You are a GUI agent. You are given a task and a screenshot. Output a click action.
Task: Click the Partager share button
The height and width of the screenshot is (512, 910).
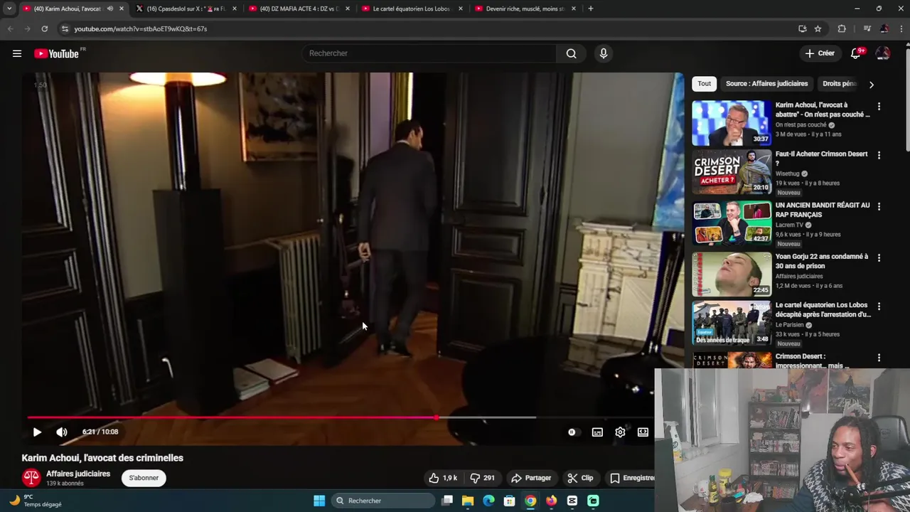click(x=531, y=478)
